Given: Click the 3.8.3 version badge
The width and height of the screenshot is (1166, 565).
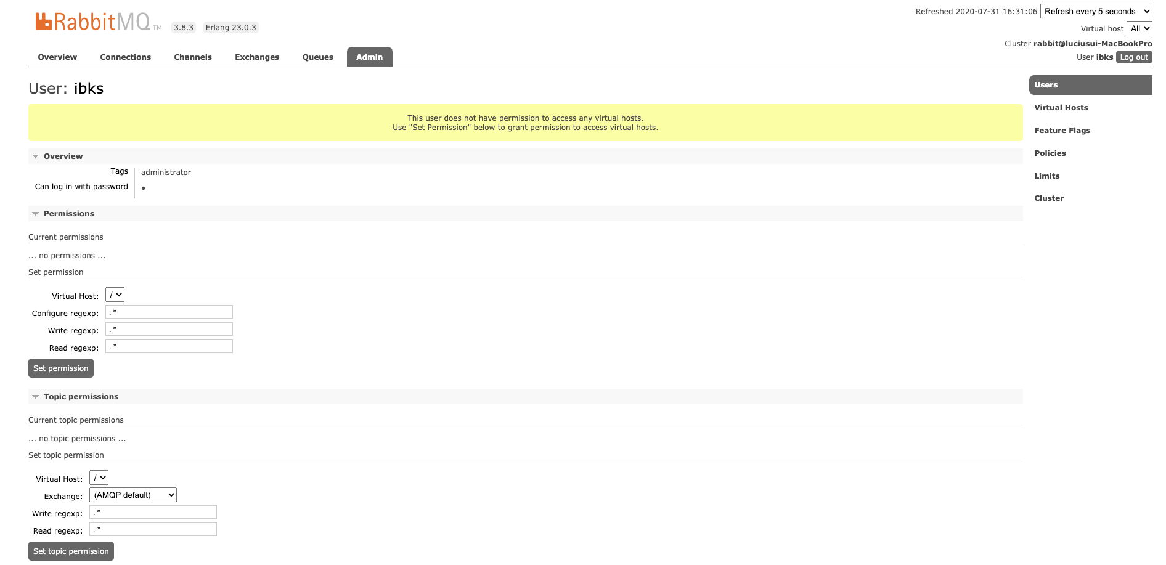Looking at the screenshot, I should [184, 28].
